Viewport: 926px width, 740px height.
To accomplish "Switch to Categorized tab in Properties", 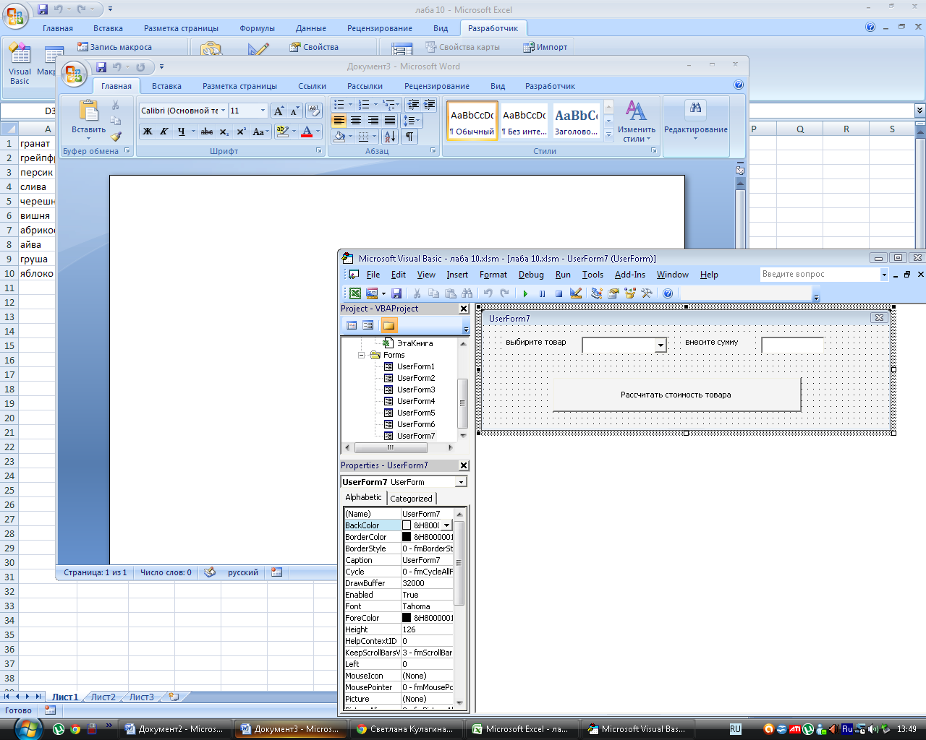I will [x=411, y=499].
